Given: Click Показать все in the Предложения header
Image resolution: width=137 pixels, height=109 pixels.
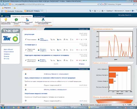Looking at the screenshot, I should click(83, 29).
